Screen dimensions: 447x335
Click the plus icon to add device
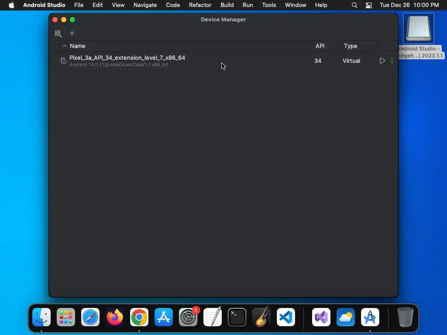click(72, 33)
